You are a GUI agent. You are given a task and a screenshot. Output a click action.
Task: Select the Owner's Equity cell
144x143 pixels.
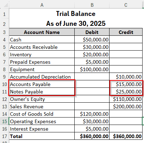click(x=42, y=99)
